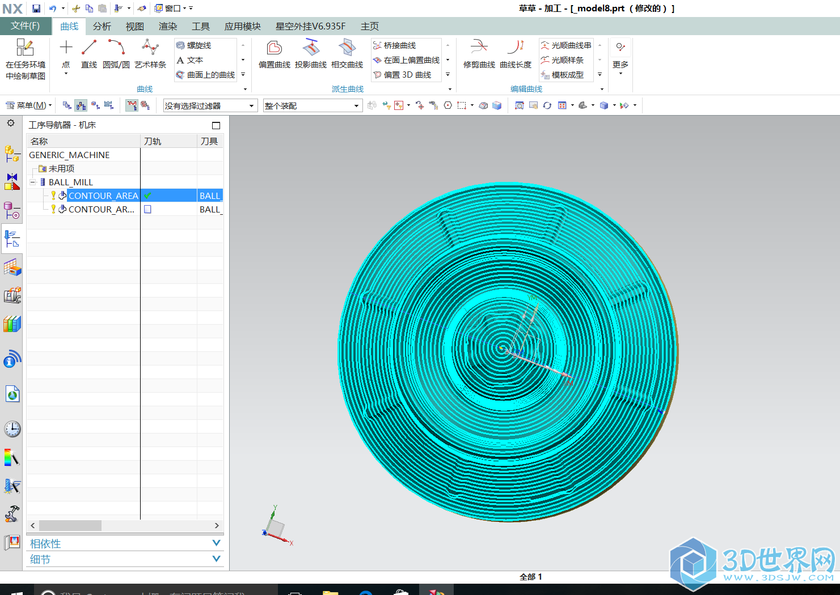Maximize the Operation Navigator panel square
This screenshot has height=595, width=840.
pyautogui.click(x=216, y=125)
